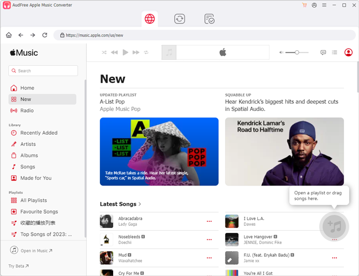Click the Cry For Me song title
The image size is (359, 276).
point(129,273)
